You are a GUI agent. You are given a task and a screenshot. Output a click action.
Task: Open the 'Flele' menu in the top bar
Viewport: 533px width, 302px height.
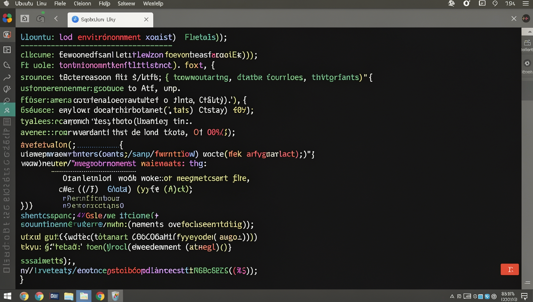(x=60, y=4)
